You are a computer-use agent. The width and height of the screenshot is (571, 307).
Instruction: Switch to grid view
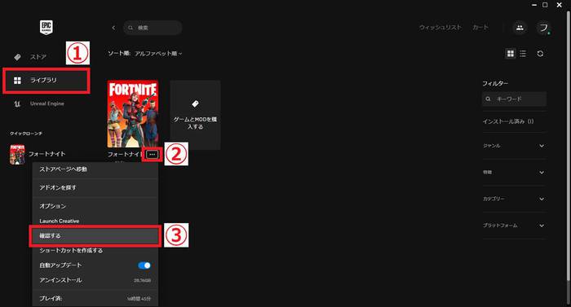(511, 54)
